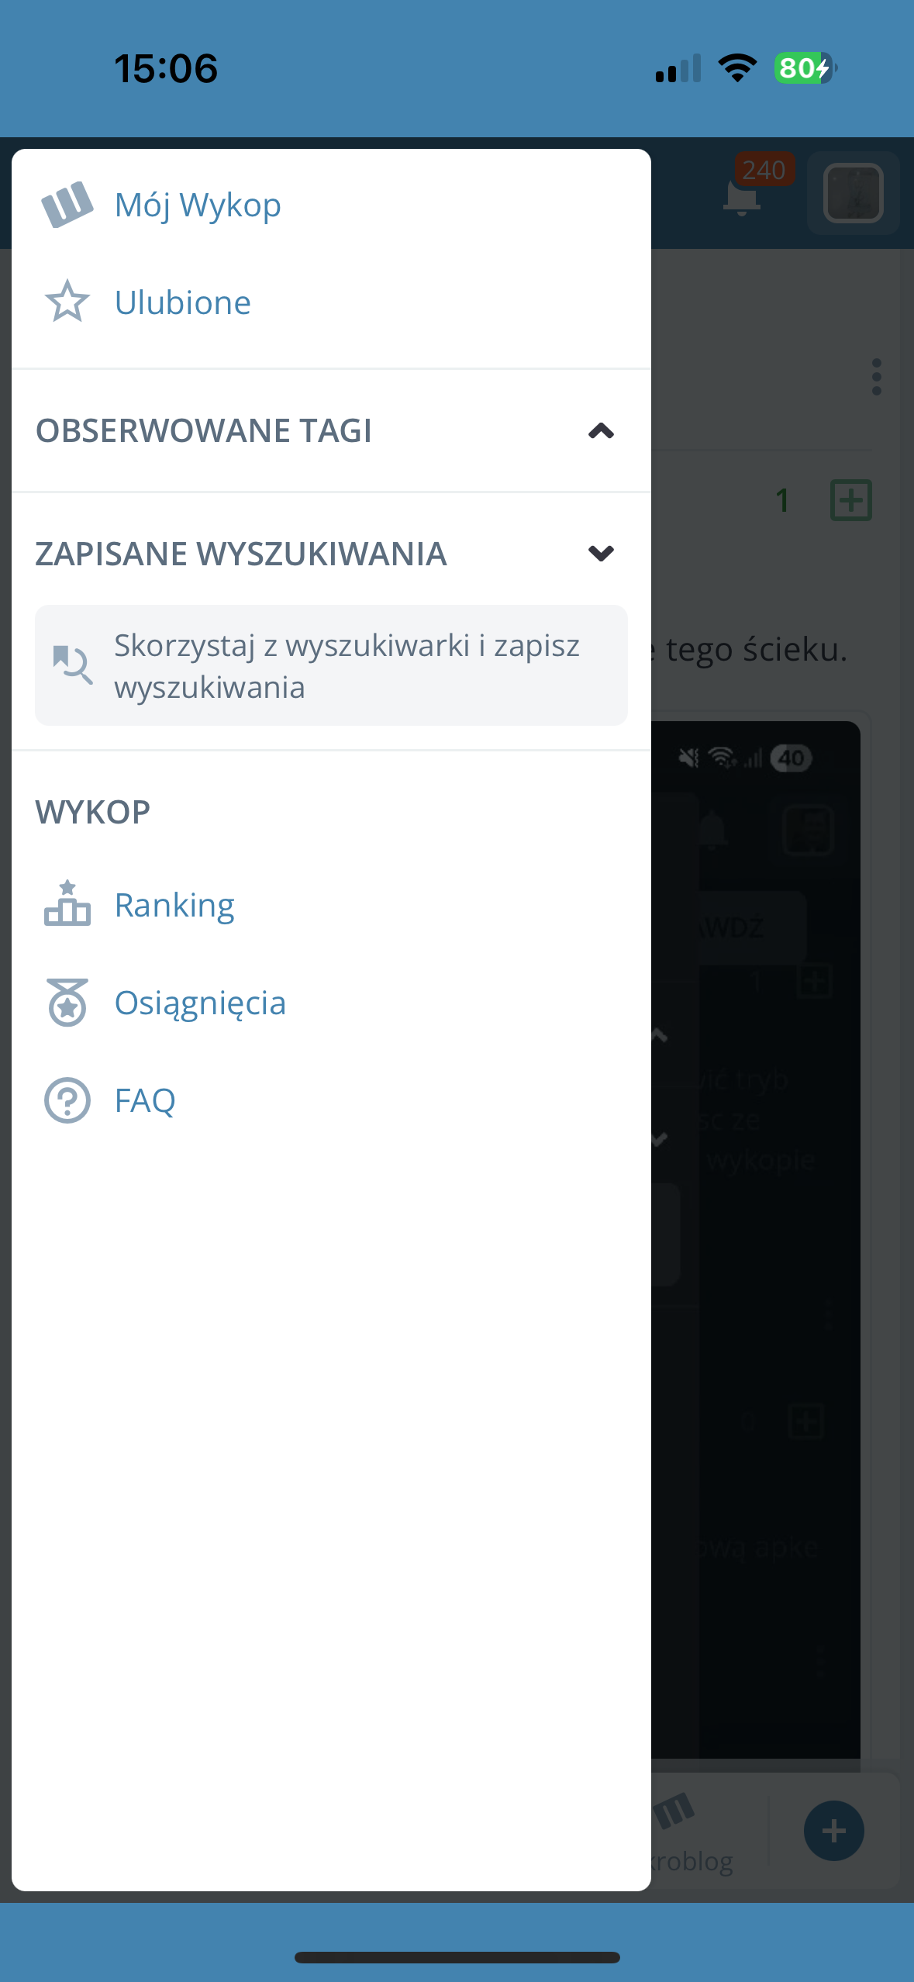Open Mój Wykop menu item
The width and height of the screenshot is (914, 1982).
pyautogui.click(x=198, y=205)
